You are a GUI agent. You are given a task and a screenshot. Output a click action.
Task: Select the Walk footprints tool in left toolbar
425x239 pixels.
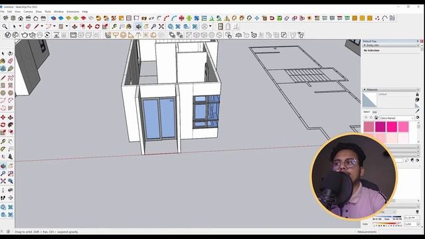pyautogui.click(x=3, y=198)
